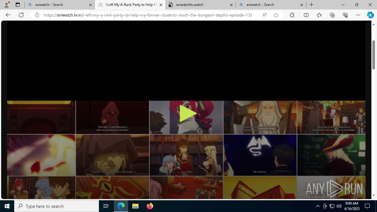Open the network status tray icon
This screenshot has height=212, width=377.
point(332,206)
